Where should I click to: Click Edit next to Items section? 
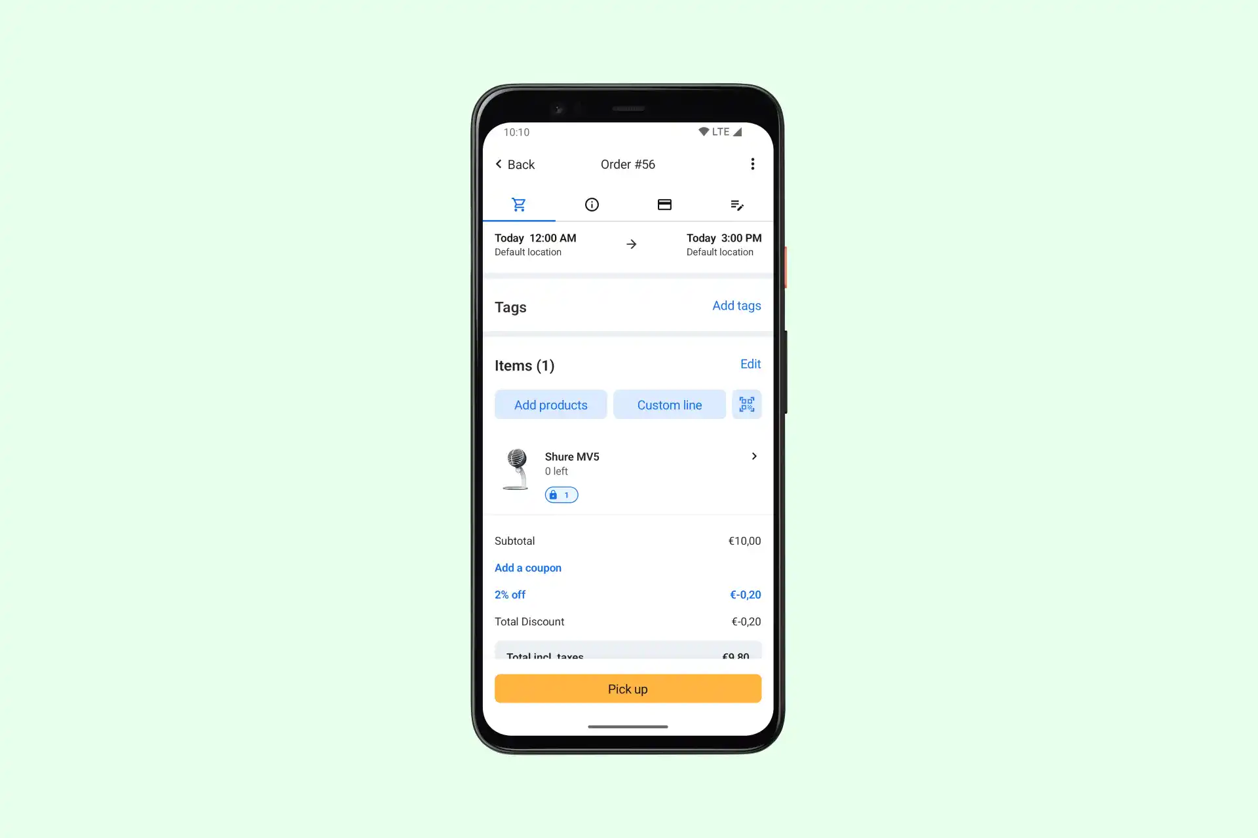(750, 364)
